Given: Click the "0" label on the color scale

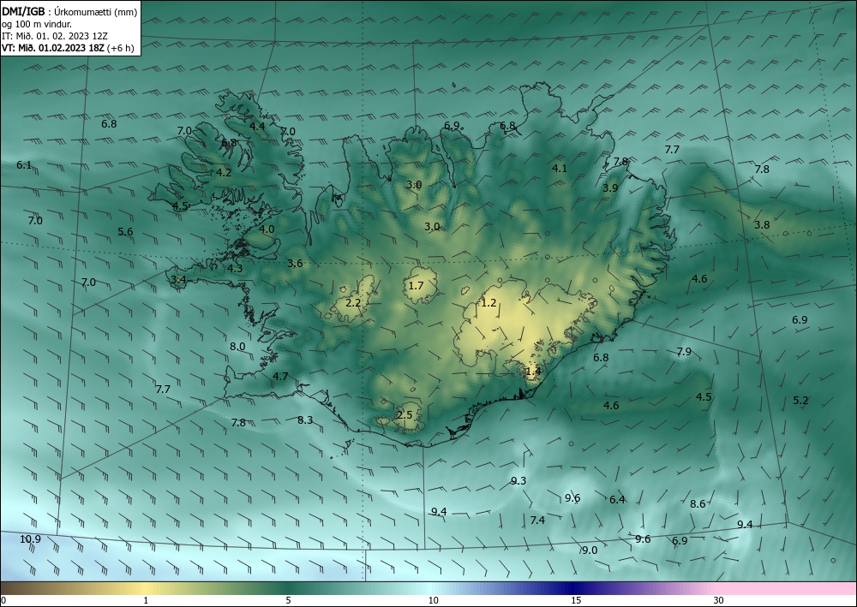Looking at the screenshot, I should point(3,601).
